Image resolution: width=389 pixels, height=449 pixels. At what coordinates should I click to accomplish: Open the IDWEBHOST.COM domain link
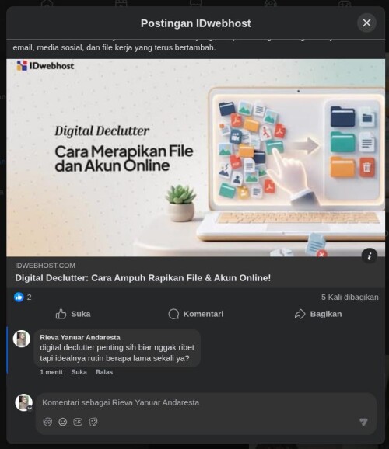point(45,266)
